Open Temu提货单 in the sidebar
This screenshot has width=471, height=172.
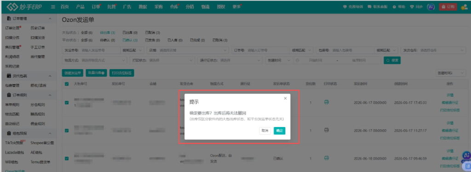[40, 162]
